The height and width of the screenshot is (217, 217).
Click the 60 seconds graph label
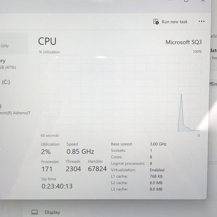50,136
